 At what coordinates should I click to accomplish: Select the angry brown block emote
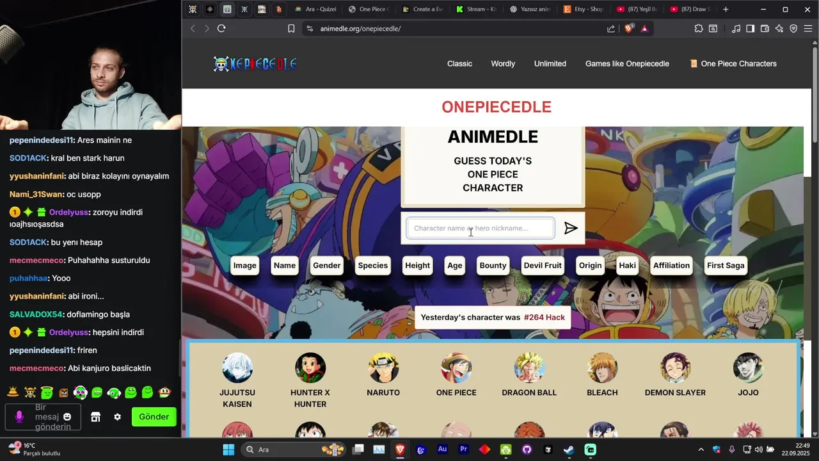[x=63, y=392]
